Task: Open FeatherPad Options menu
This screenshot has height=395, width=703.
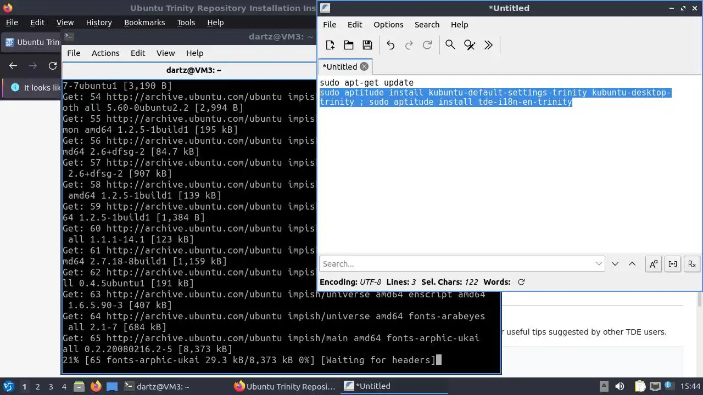Action: [388, 25]
